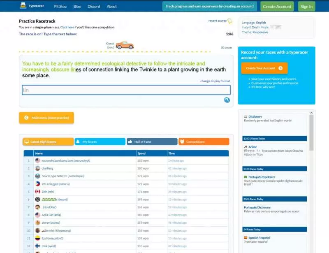Click the Spain flag next to Spanish/español
The height and width of the screenshot is (253, 329).
[x=246, y=237]
